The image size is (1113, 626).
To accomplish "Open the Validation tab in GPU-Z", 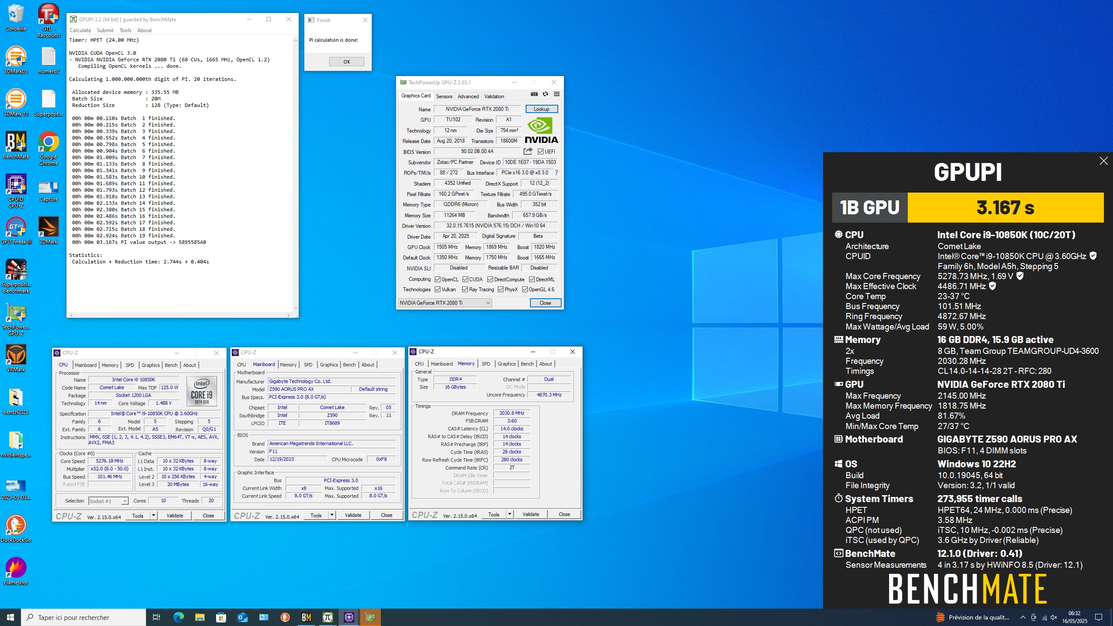I will (x=494, y=97).
